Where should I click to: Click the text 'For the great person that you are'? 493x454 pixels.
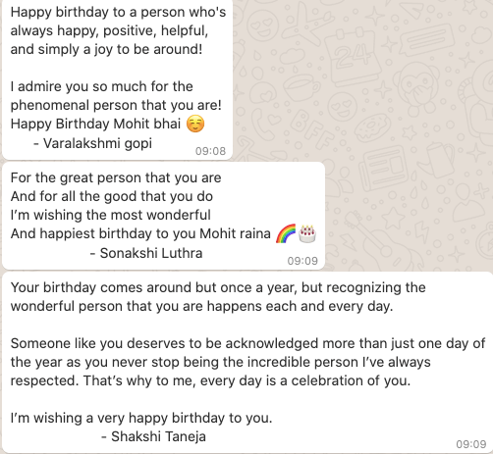click(116, 177)
